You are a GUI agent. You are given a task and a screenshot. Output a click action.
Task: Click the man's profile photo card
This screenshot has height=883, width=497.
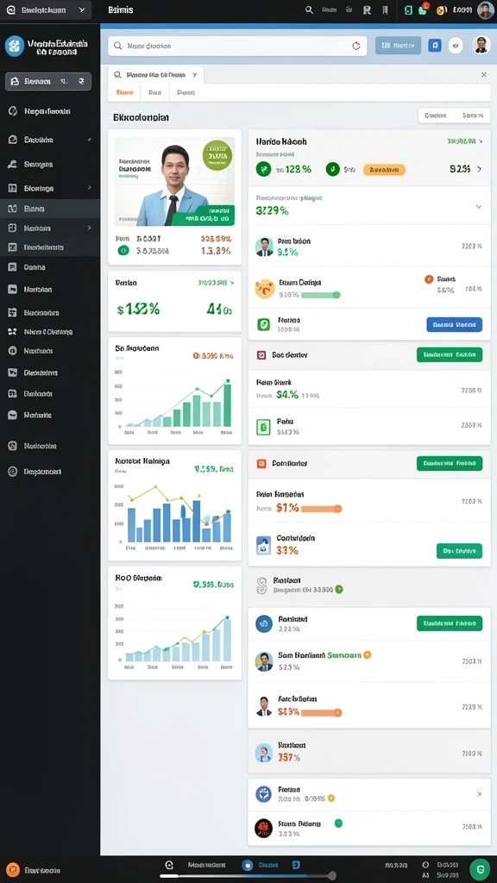click(174, 182)
